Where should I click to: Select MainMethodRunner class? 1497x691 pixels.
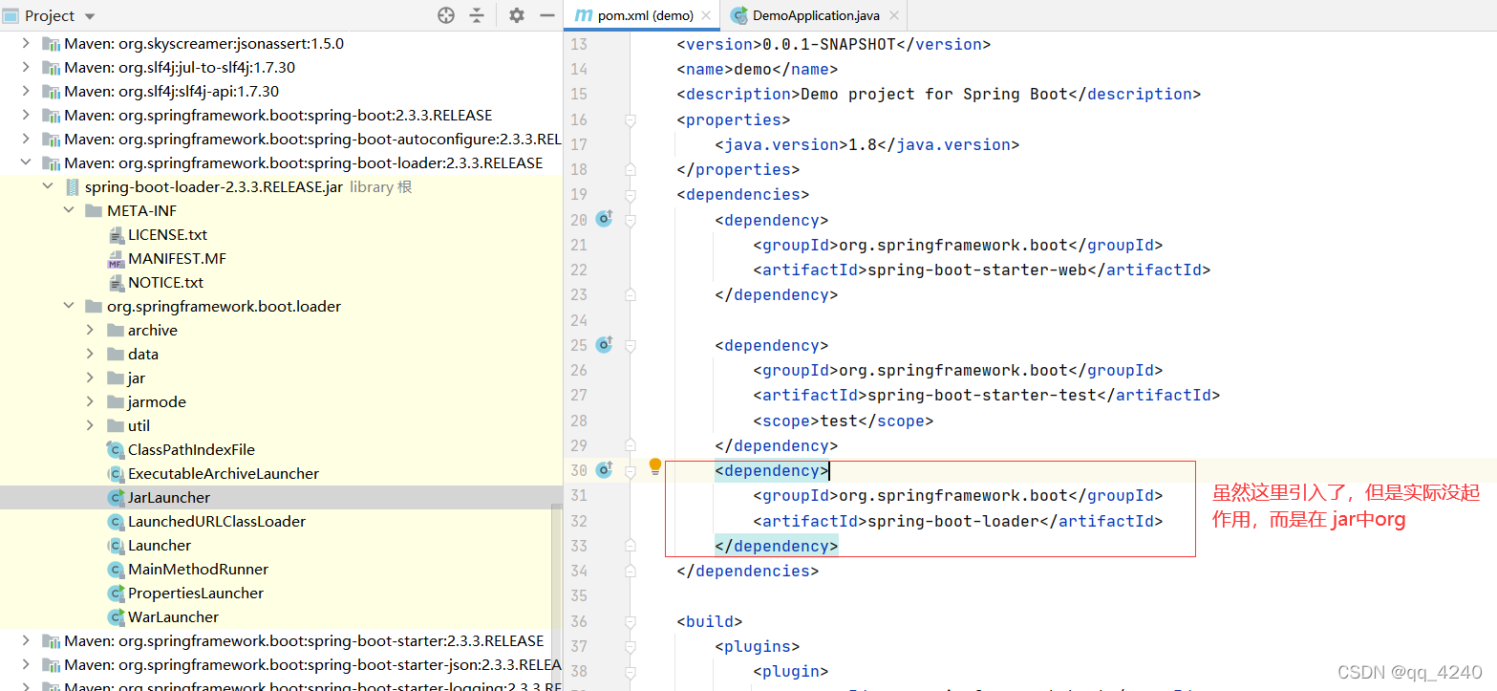[x=198, y=570]
